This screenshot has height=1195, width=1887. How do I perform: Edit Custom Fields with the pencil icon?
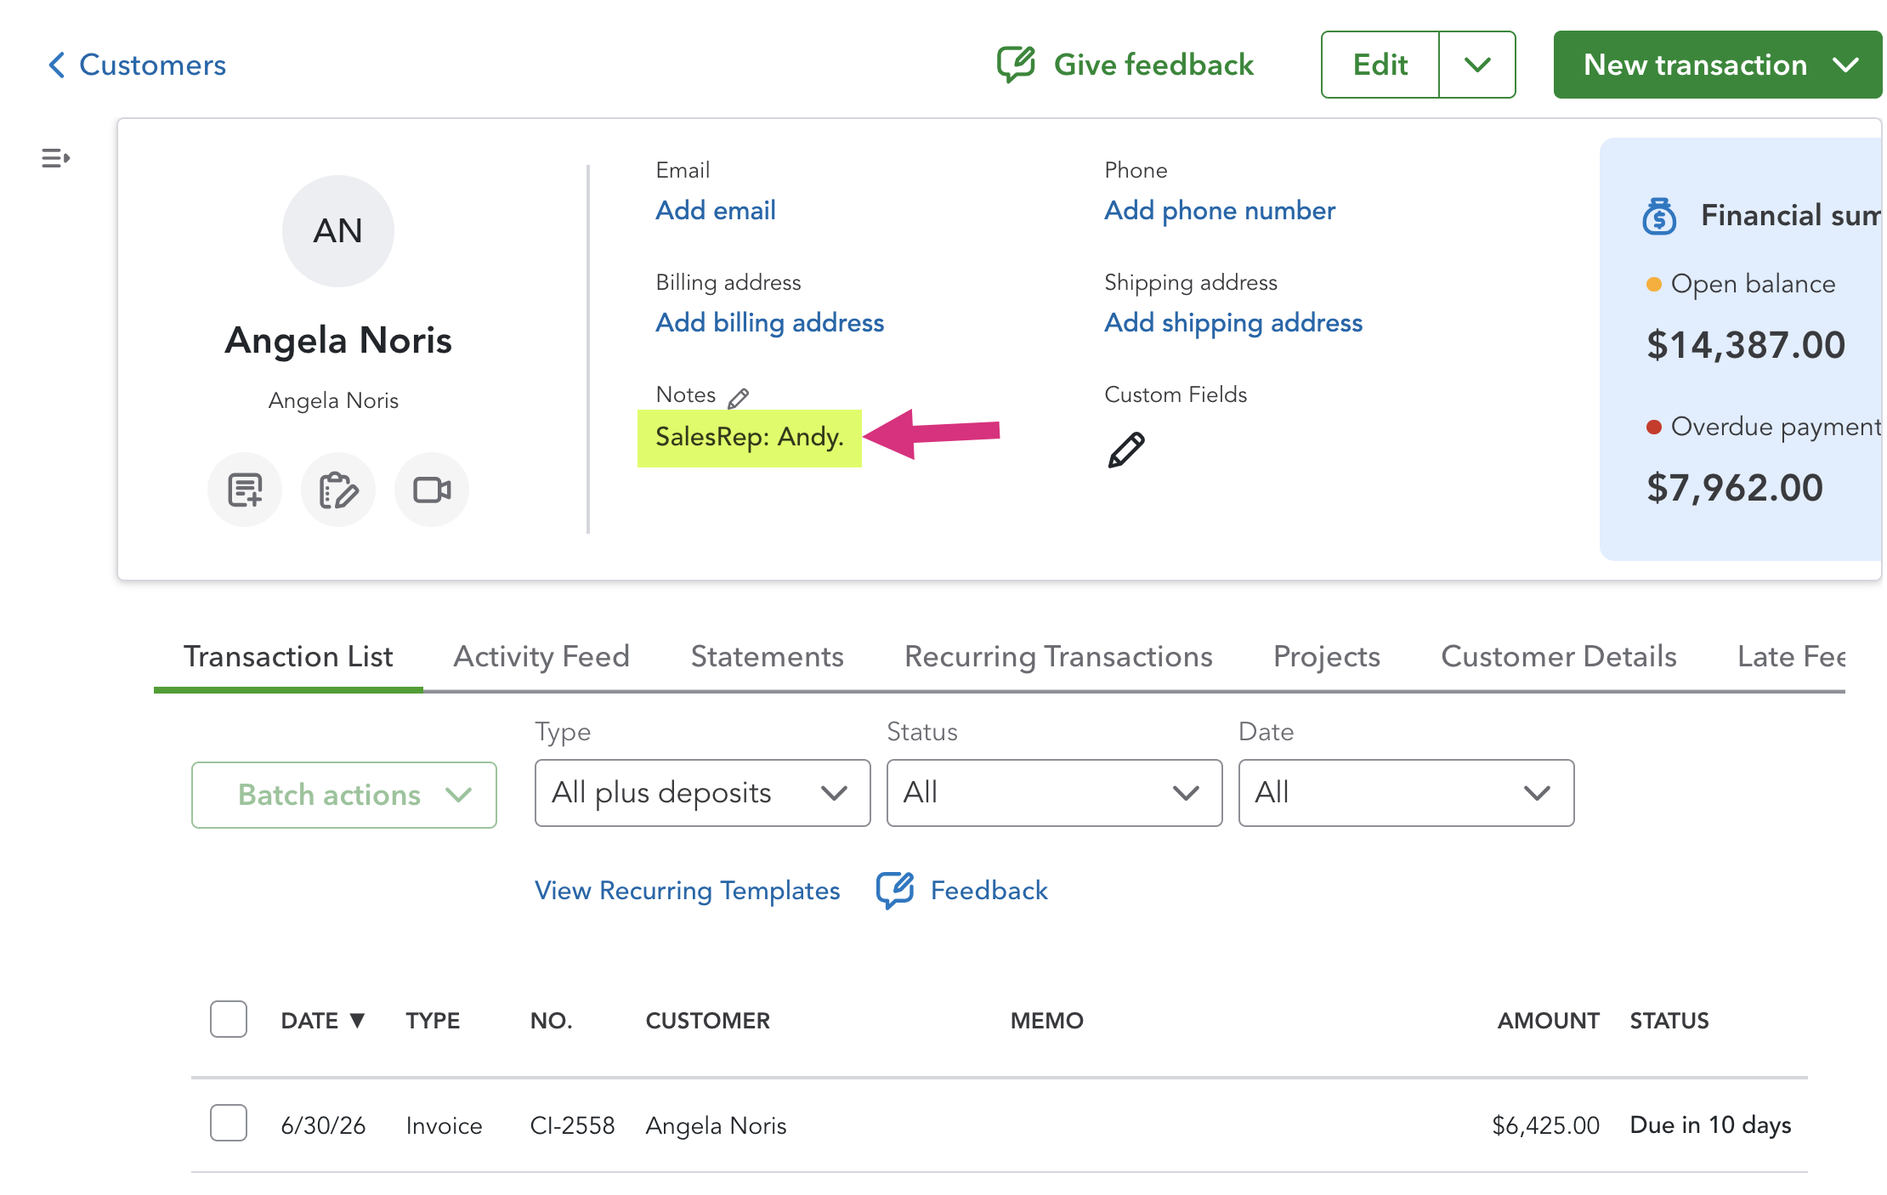tap(1126, 450)
